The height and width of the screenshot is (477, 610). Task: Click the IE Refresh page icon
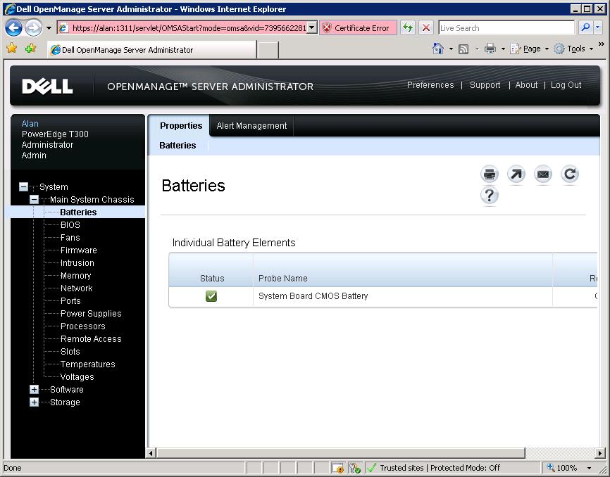(x=408, y=28)
